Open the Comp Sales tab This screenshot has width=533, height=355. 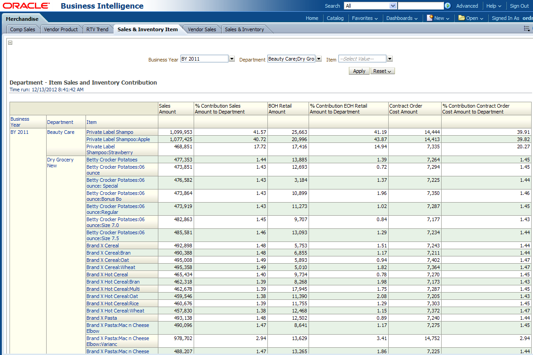(x=23, y=29)
